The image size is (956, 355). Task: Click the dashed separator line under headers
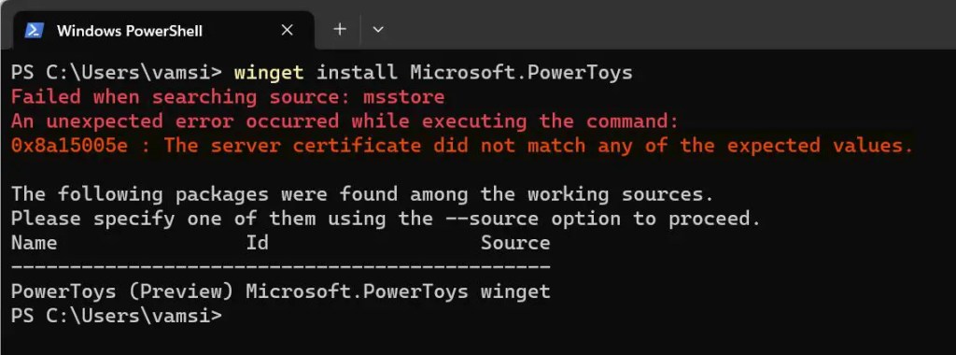280,267
